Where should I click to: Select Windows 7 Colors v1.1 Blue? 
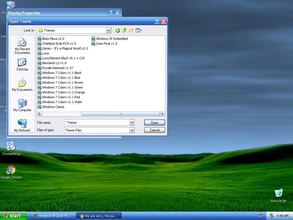click(x=59, y=78)
